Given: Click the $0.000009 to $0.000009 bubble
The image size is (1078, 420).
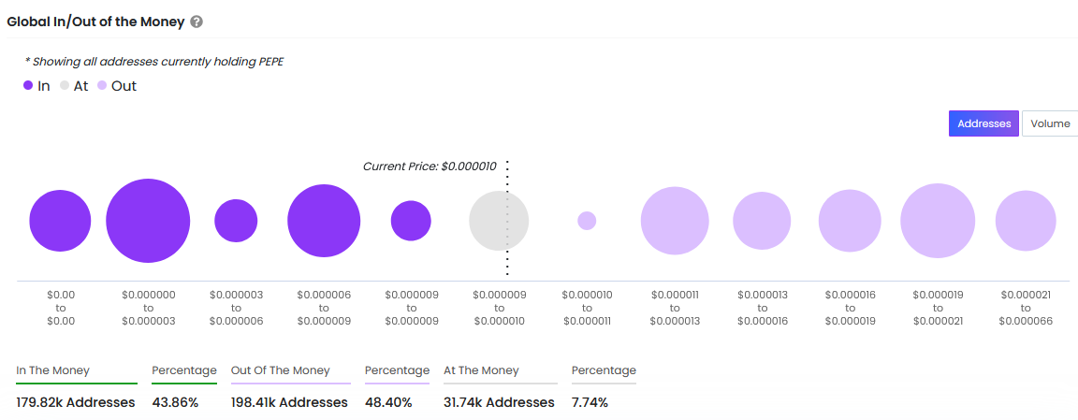Looking at the screenshot, I should click(411, 221).
